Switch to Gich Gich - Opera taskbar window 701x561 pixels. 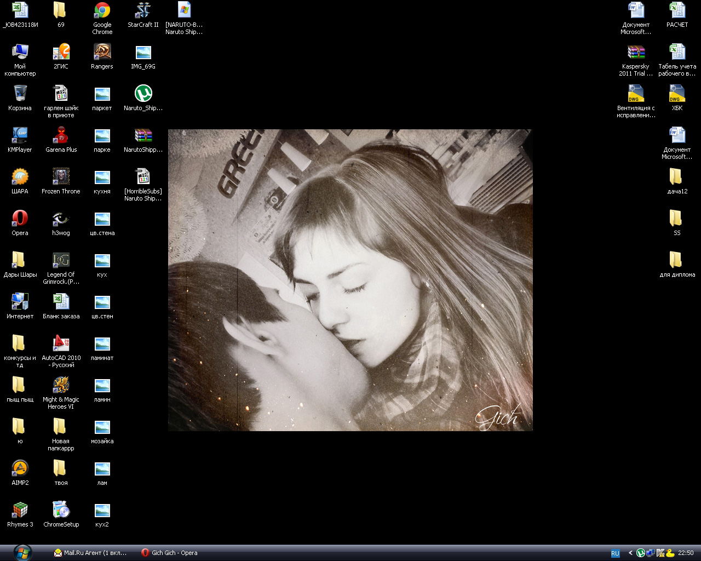(x=170, y=553)
